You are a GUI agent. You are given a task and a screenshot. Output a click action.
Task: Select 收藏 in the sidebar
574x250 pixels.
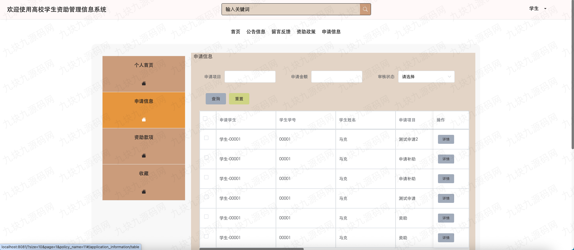144,182
